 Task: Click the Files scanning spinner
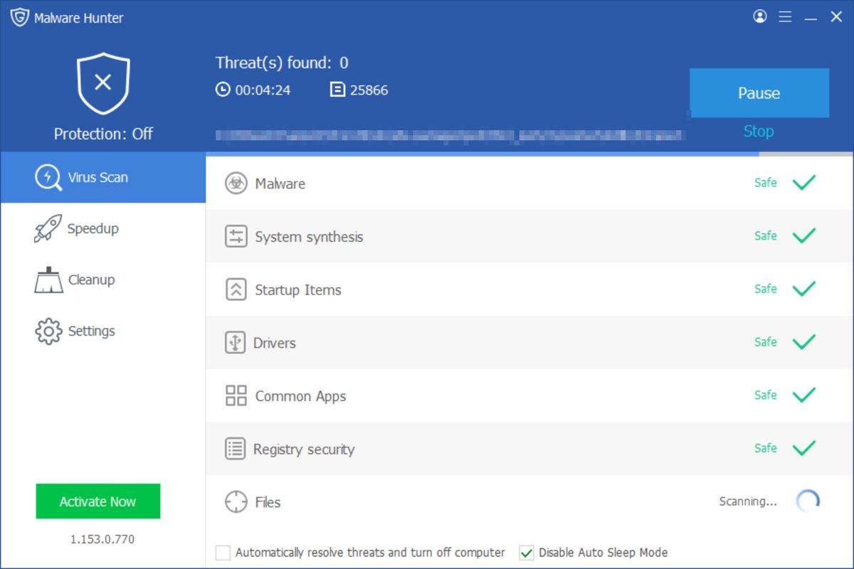coord(808,501)
